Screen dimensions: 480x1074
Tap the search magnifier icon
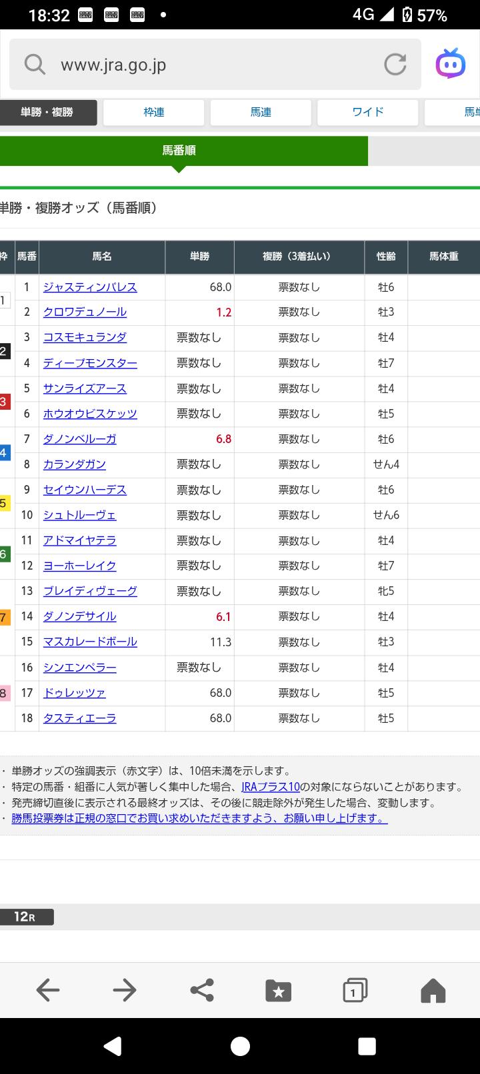pyautogui.click(x=35, y=65)
